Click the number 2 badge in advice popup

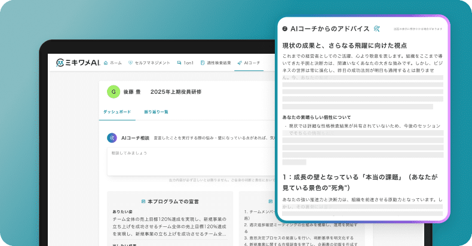pos(285,29)
